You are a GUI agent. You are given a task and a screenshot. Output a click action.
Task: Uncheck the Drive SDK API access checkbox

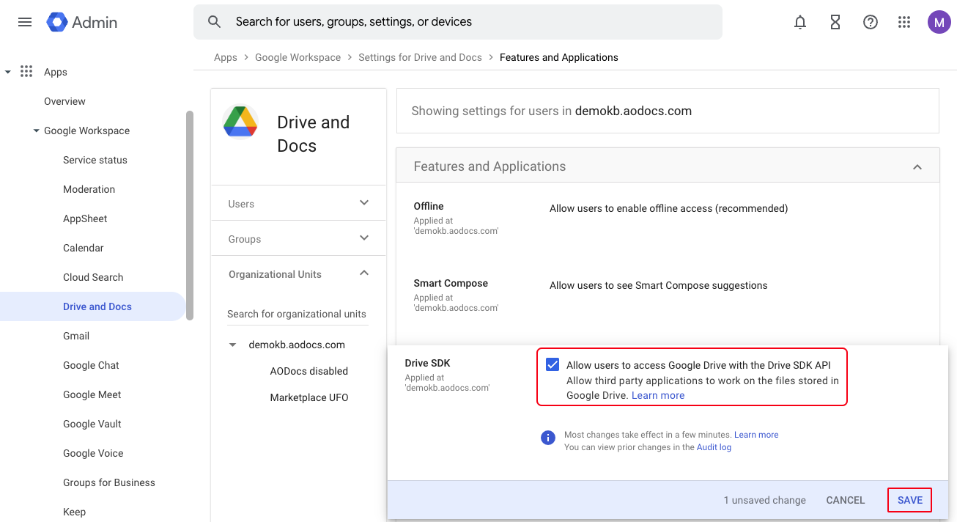[553, 365]
